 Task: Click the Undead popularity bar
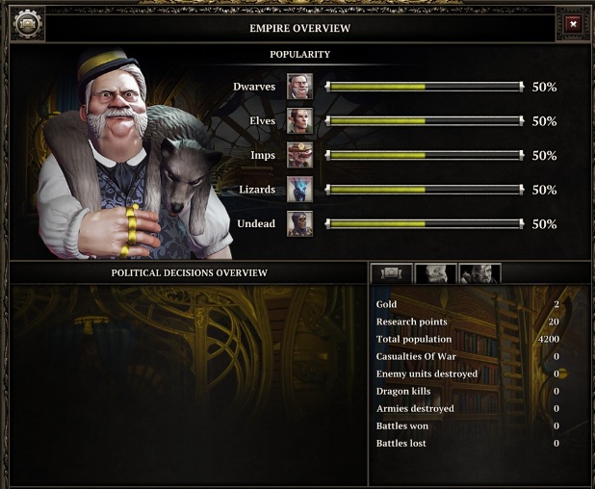click(425, 224)
